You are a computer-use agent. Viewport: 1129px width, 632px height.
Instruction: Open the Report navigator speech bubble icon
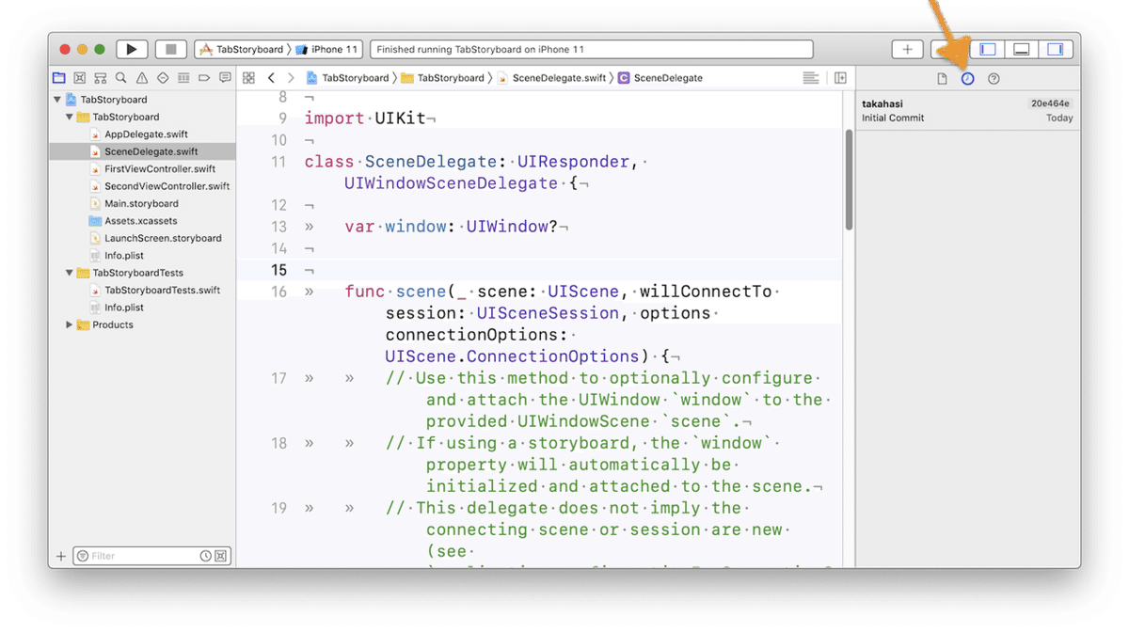click(225, 78)
